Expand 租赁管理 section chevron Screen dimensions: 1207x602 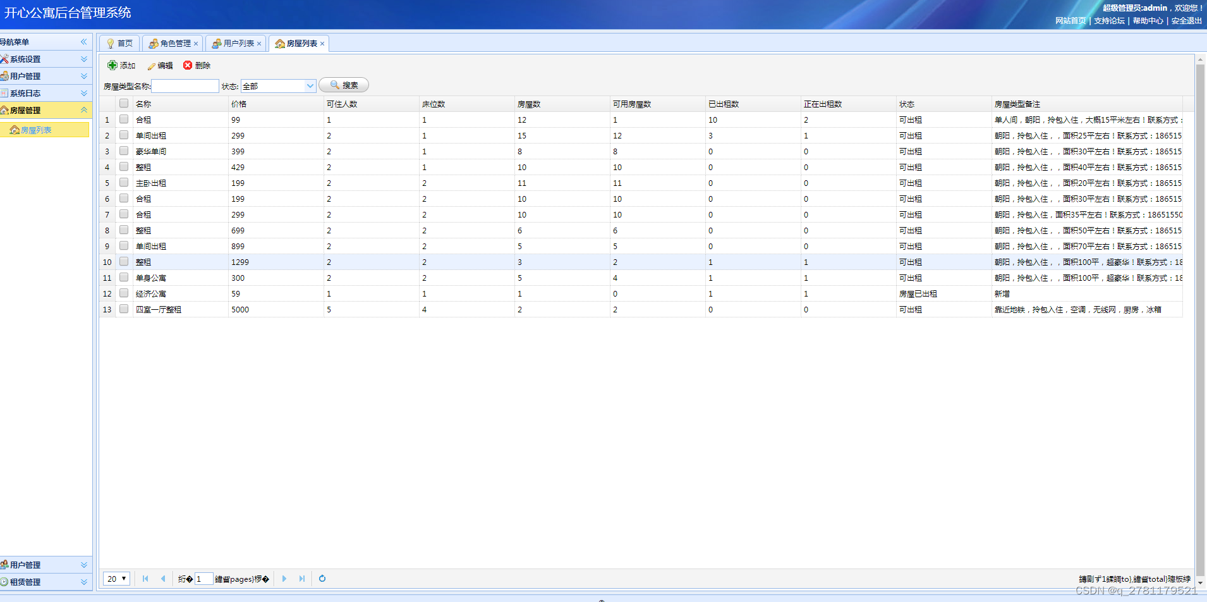84,582
